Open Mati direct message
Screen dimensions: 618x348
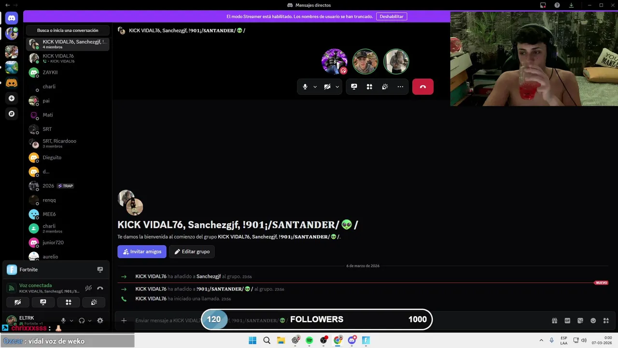(68, 115)
